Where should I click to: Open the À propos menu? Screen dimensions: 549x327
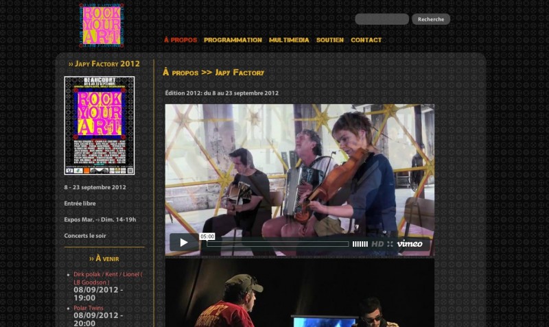tap(180, 40)
